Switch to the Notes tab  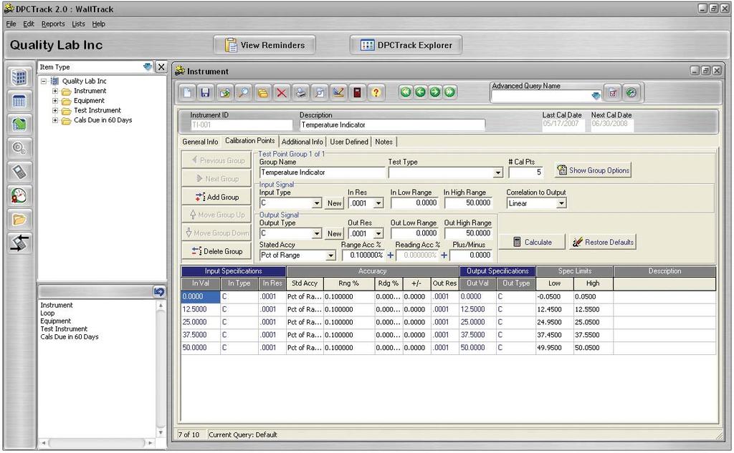(x=384, y=142)
